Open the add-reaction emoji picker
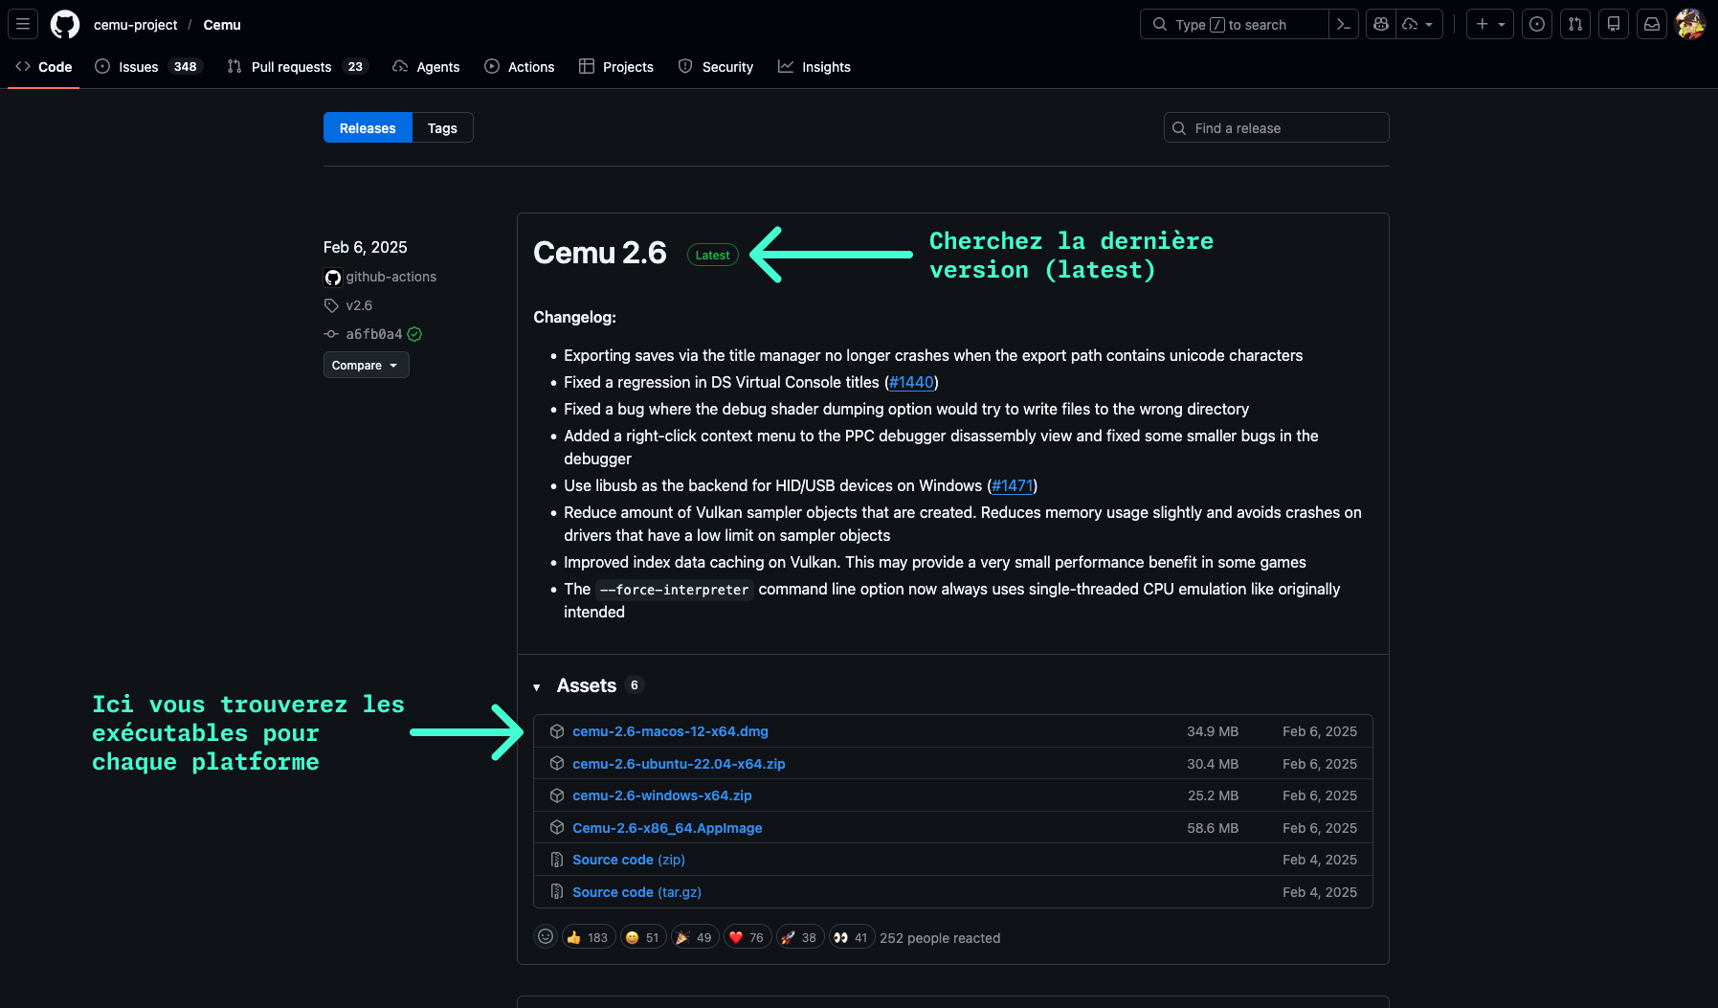The width and height of the screenshot is (1718, 1008). [x=545, y=936]
